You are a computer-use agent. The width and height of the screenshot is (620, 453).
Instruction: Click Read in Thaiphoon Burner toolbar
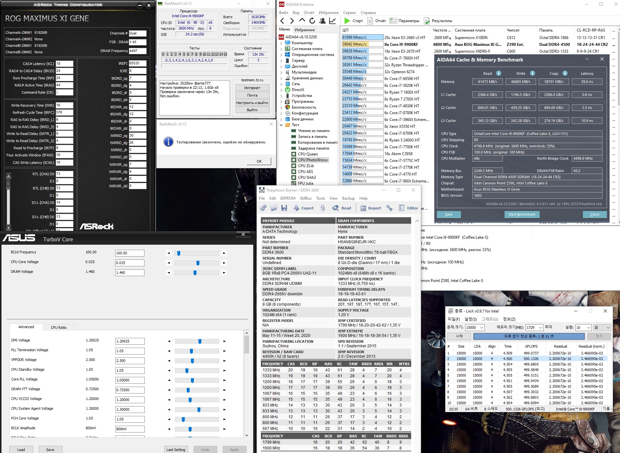click(342, 208)
